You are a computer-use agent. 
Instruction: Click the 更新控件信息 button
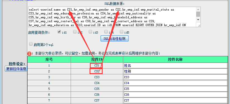pos(16,69)
